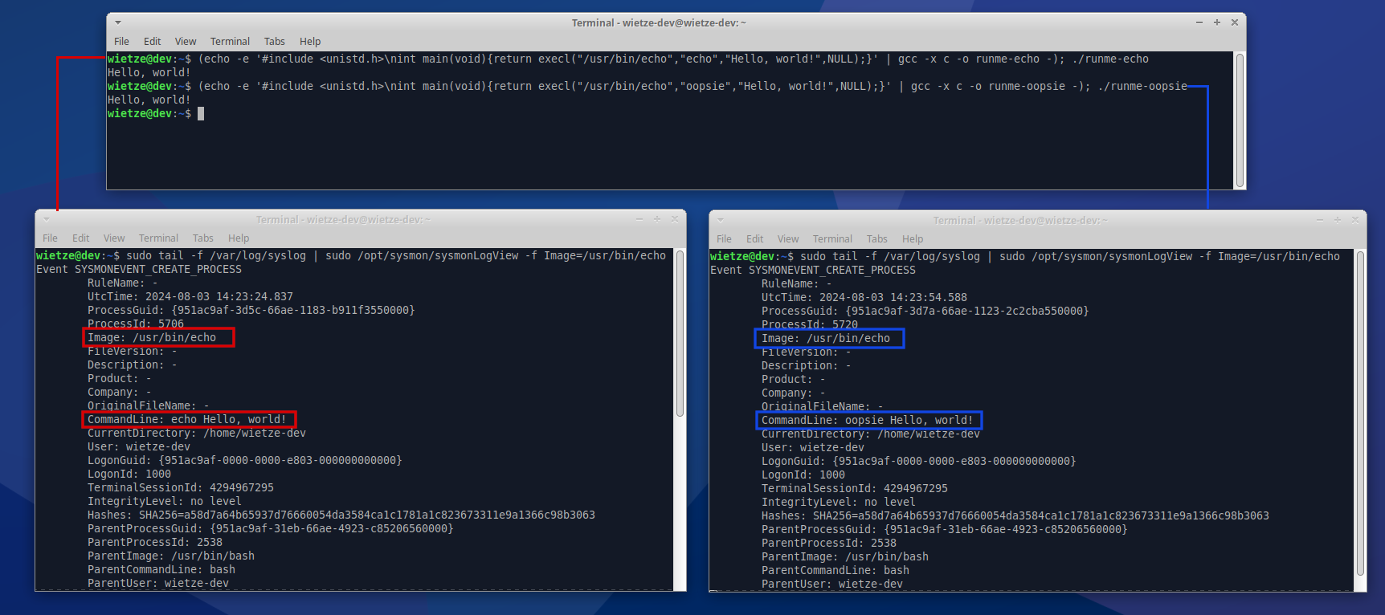This screenshot has width=1385, height=615.
Task: Click the bottom-right terminal's vertical scrollbar
Action: click(x=1360, y=413)
